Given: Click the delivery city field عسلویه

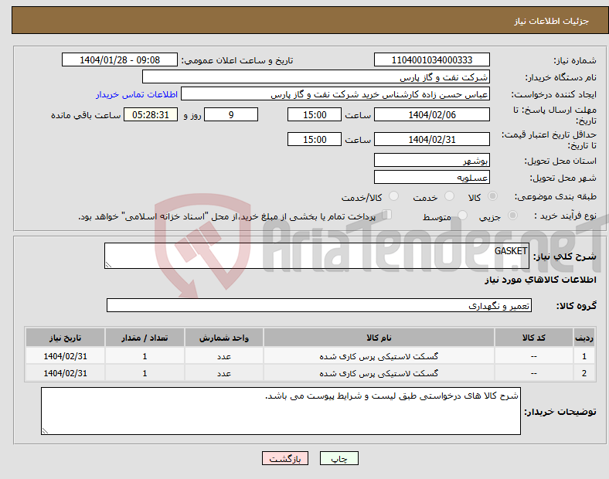Looking at the screenshot, I should pyautogui.click(x=432, y=177).
